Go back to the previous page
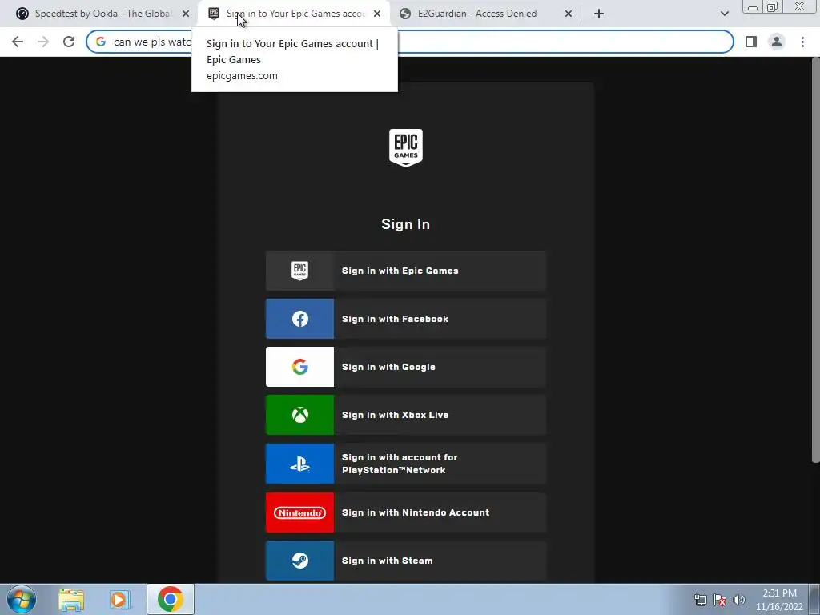 coord(18,42)
